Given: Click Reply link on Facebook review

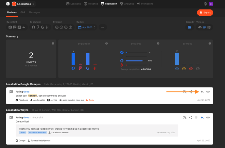Looking at the screenshot, I should pos(90,100).
